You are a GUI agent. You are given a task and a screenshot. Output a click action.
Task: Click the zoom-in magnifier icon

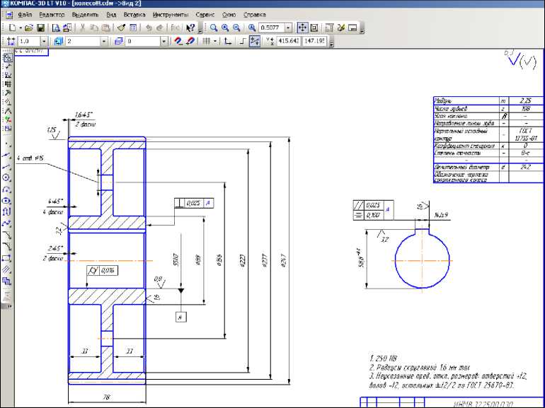[x=225, y=28]
